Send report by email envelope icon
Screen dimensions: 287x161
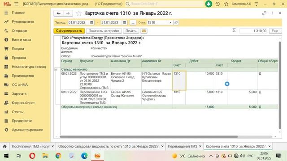(144, 31)
